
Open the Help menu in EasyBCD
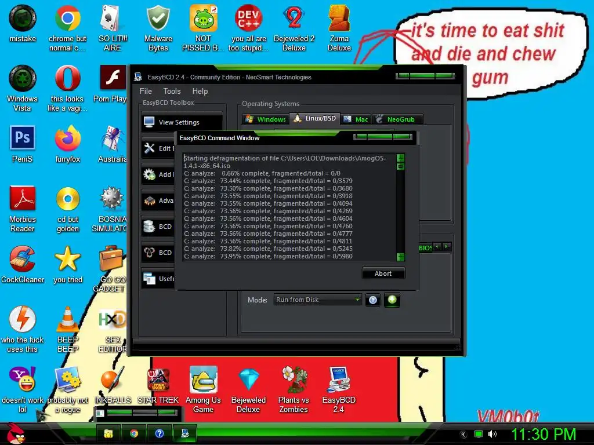(x=200, y=91)
